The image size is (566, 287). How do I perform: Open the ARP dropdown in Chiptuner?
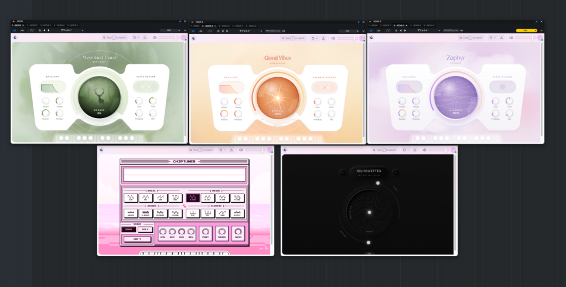(137, 238)
